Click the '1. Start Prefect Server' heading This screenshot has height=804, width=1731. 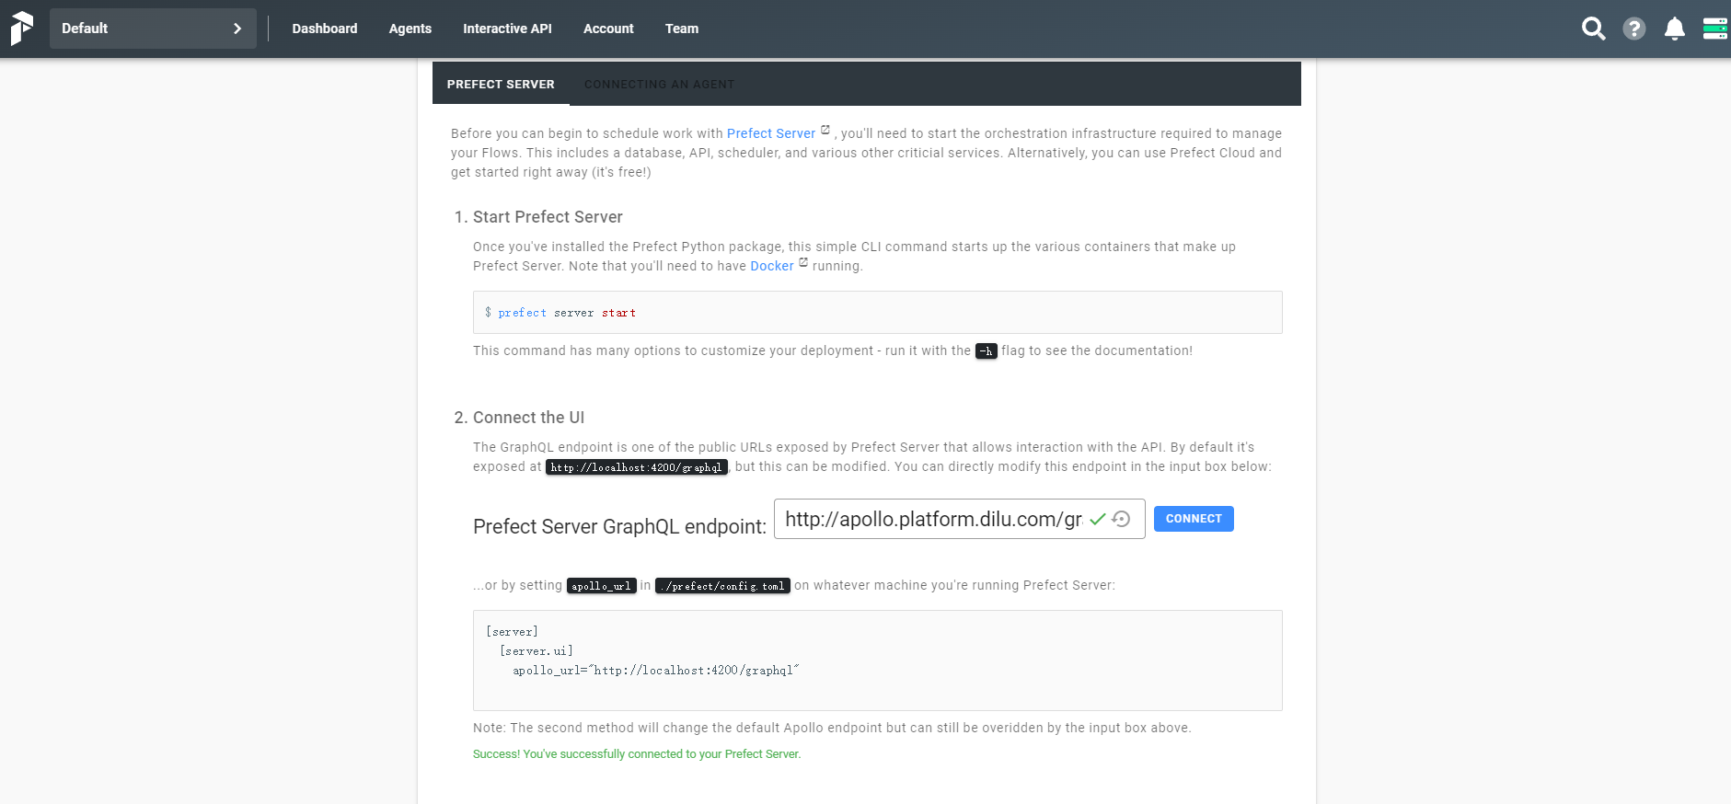coord(538,217)
